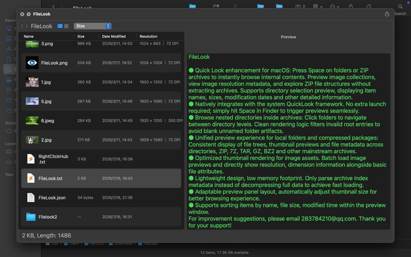Click the FileLook heading in preview text
The image size is (411, 257).
199,57
